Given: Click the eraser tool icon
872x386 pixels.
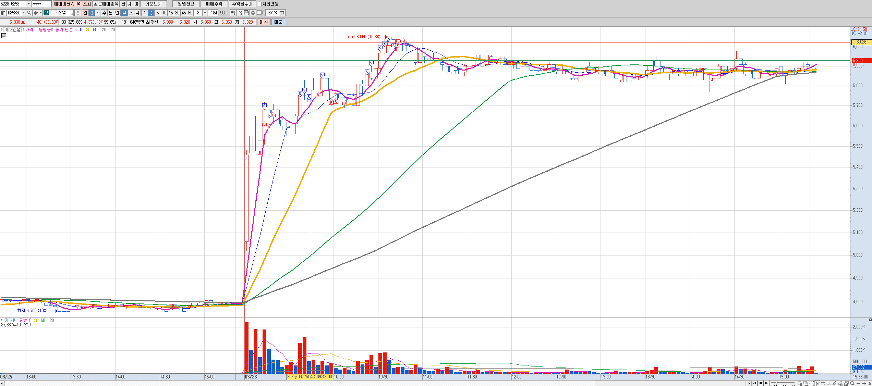Looking at the screenshot, I should pyautogui.click(x=840, y=383).
